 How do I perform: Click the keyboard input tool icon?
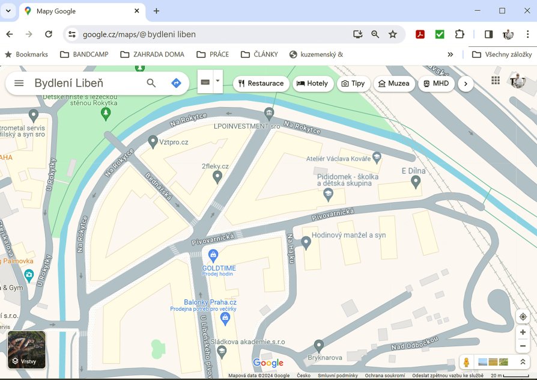205,82
